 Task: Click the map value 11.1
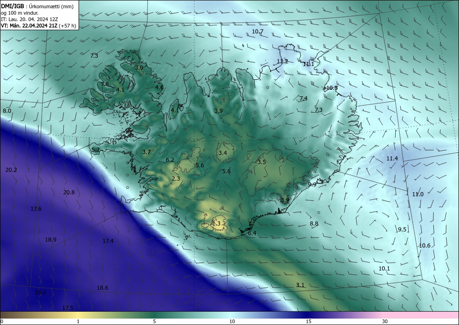(x=308, y=64)
